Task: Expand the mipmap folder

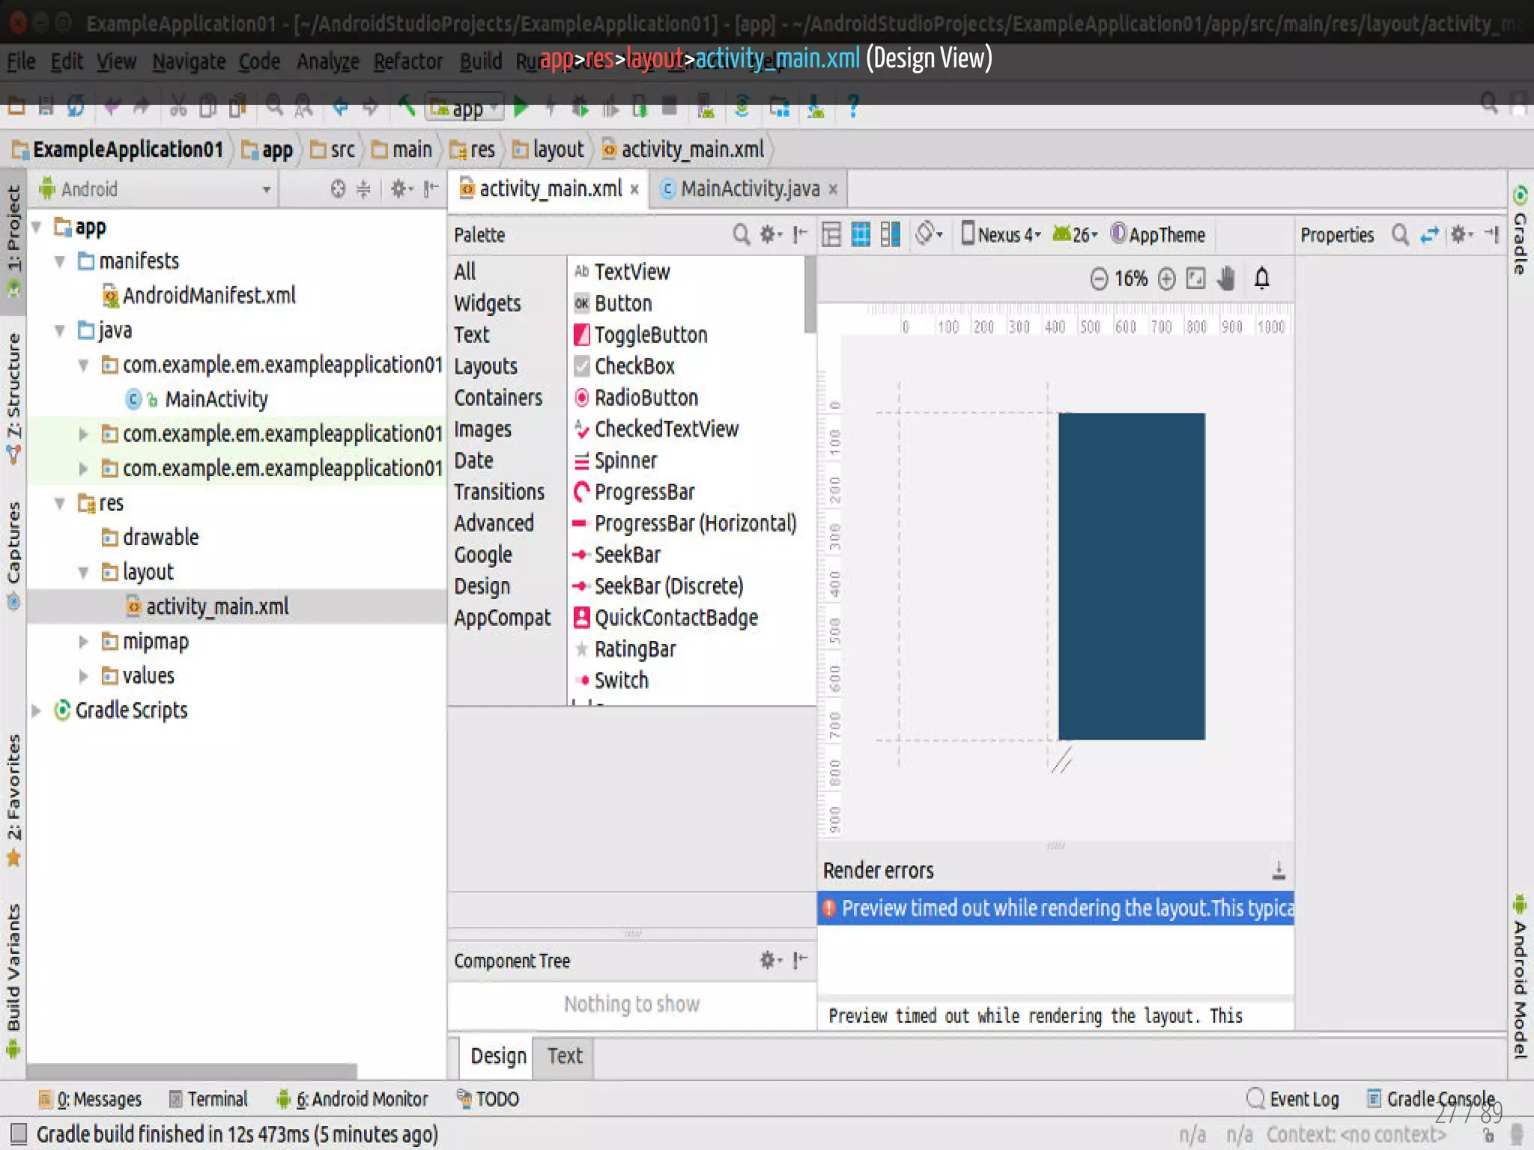Action: [84, 642]
